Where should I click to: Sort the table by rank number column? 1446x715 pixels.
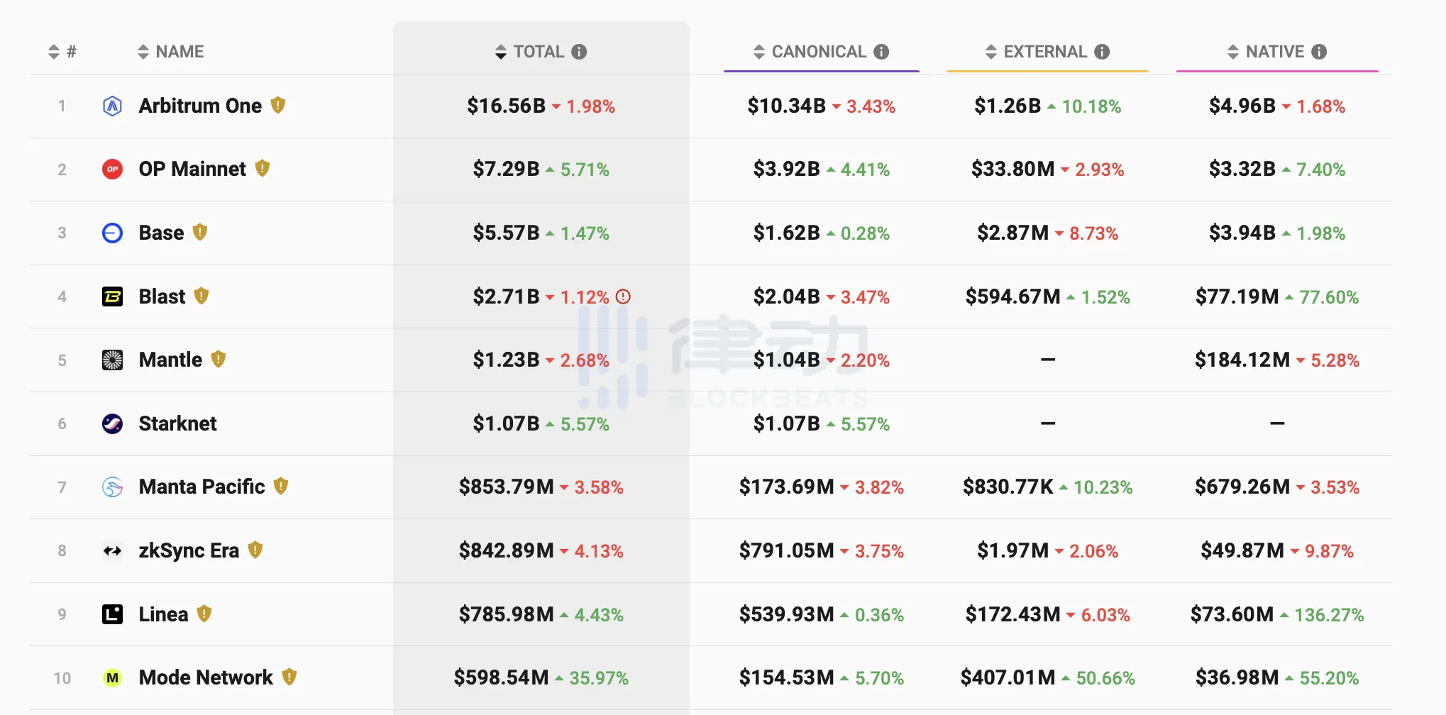(x=62, y=52)
